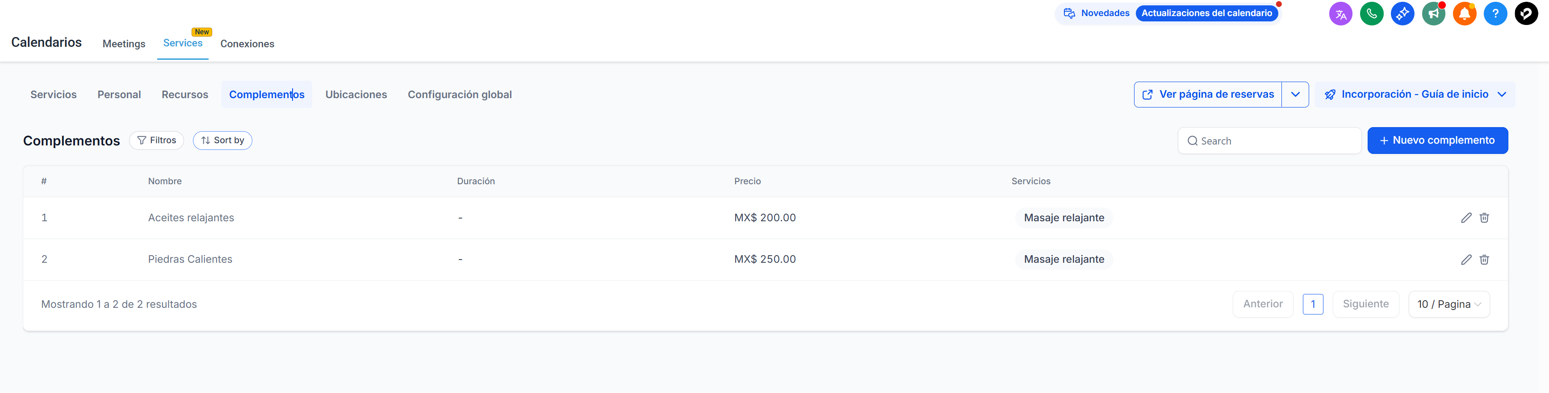The width and height of the screenshot is (1549, 393).
Task: Open the Configuración global tab
Action: pyautogui.click(x=460, y=94)
